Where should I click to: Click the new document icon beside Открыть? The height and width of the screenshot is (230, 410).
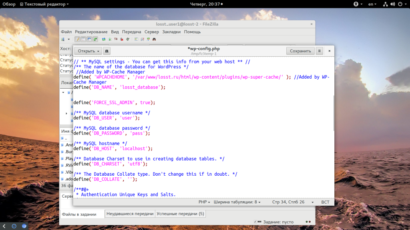[107, 51]
